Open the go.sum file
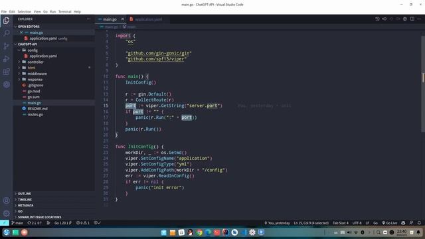Screen dimensions: 425x239 pos(54,97)
